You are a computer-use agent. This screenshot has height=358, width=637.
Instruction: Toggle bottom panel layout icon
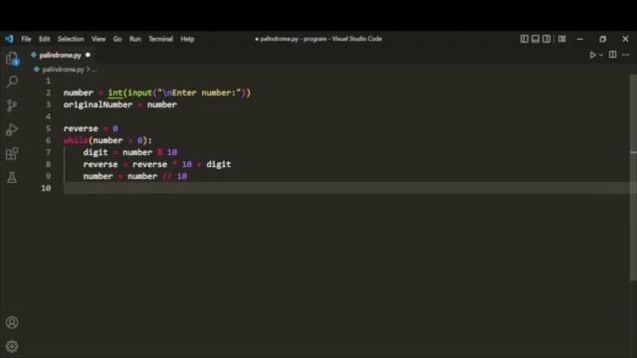tap(535, 39)
